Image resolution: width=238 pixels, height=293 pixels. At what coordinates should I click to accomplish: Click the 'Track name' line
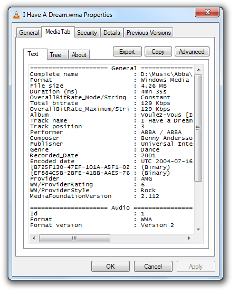pyautogui.click(x=111, y=120)
